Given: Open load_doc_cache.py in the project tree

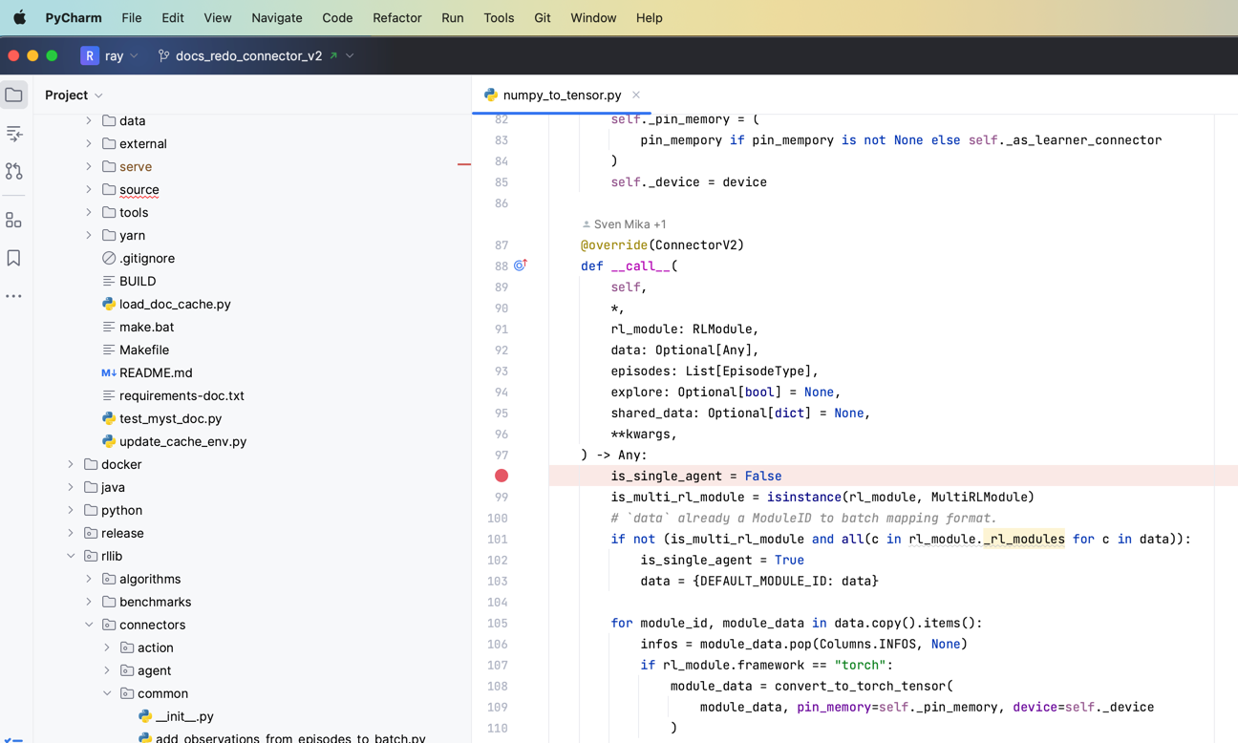Looking at the screenshot, I should pyautogui.click(x=175, y=304).
